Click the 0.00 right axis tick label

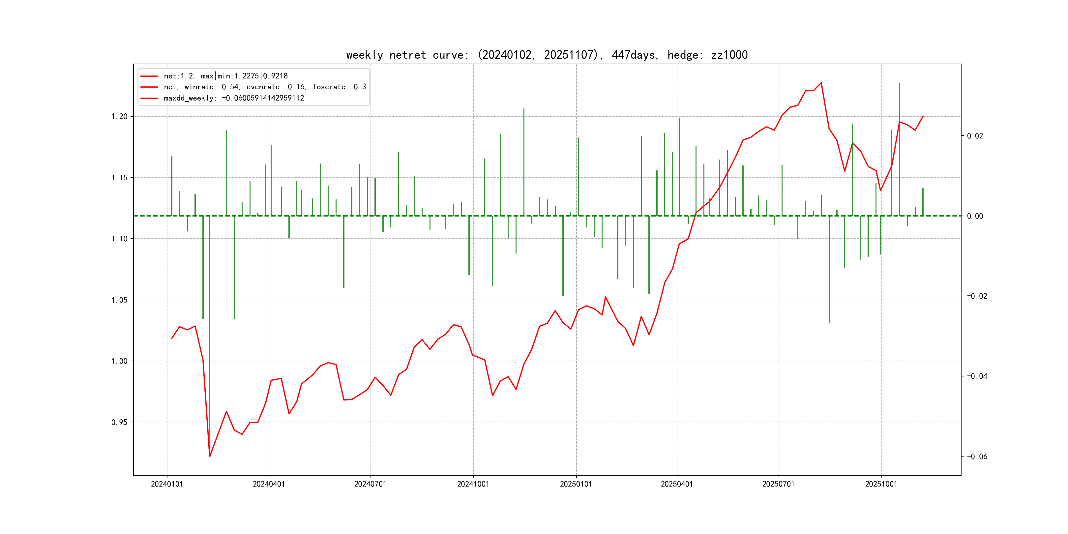[975, 216]
